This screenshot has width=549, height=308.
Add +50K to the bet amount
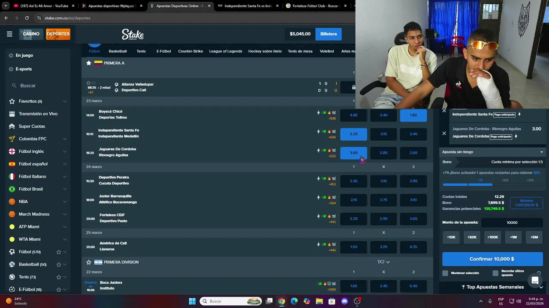(x=472, y=237)
